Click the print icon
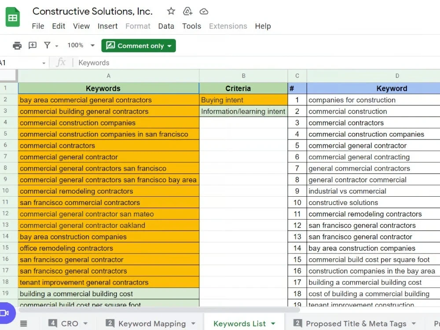This screenshot has height=330, width=440. pyautogui.click(x=17, y=45)
